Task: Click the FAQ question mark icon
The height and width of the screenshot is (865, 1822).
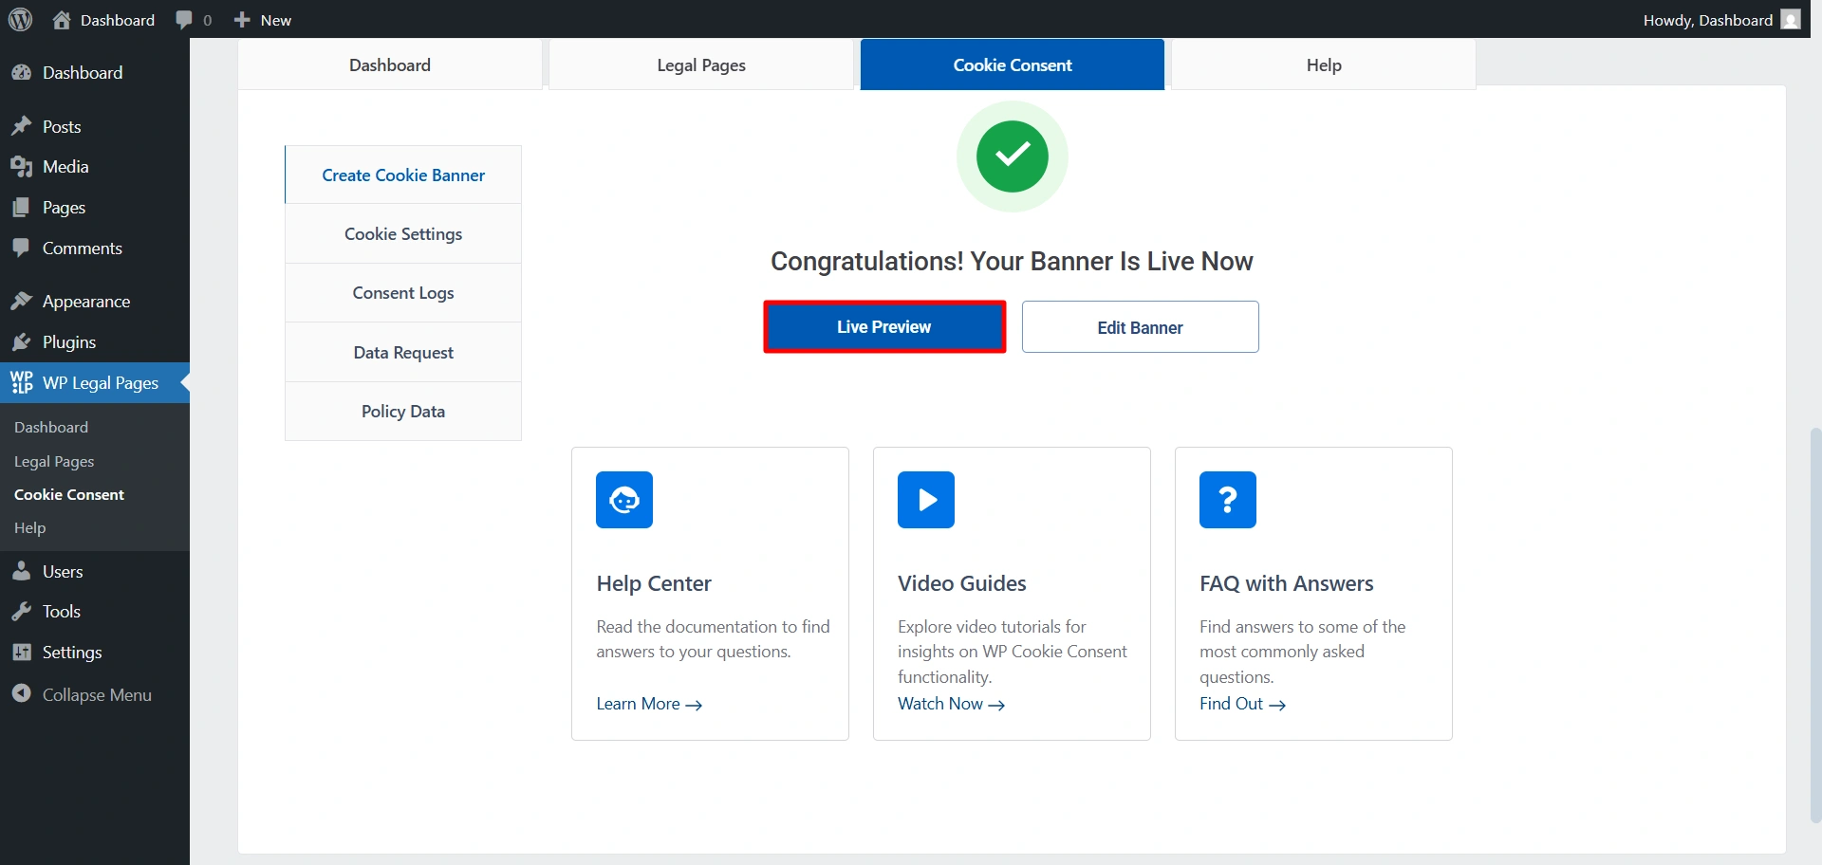Action: 1227,500
